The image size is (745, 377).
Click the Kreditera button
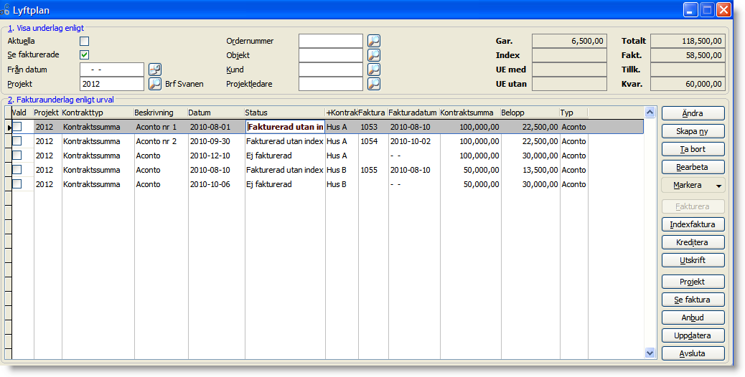click(693, 242)
